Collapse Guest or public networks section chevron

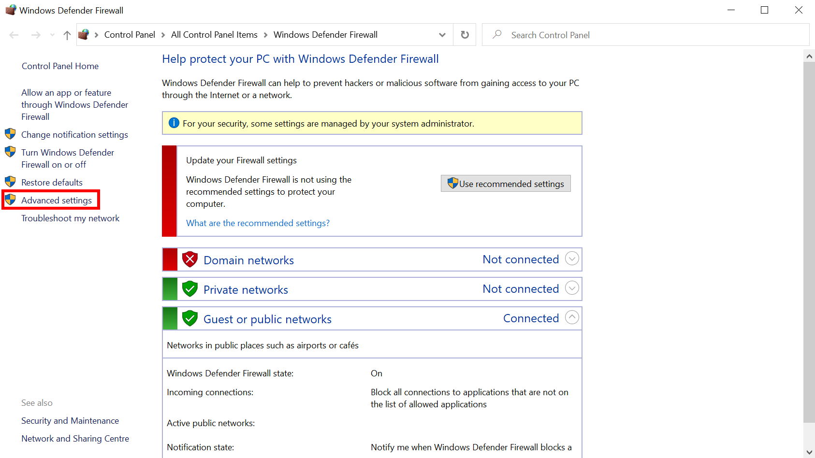coord(572,317)
